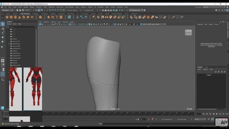
Task: Click the new scene icon in status line
Action: pyautogui.click(x=17, y=10)
